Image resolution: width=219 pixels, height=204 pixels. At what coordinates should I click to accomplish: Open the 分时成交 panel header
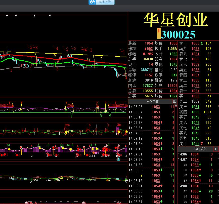point(200,149)
